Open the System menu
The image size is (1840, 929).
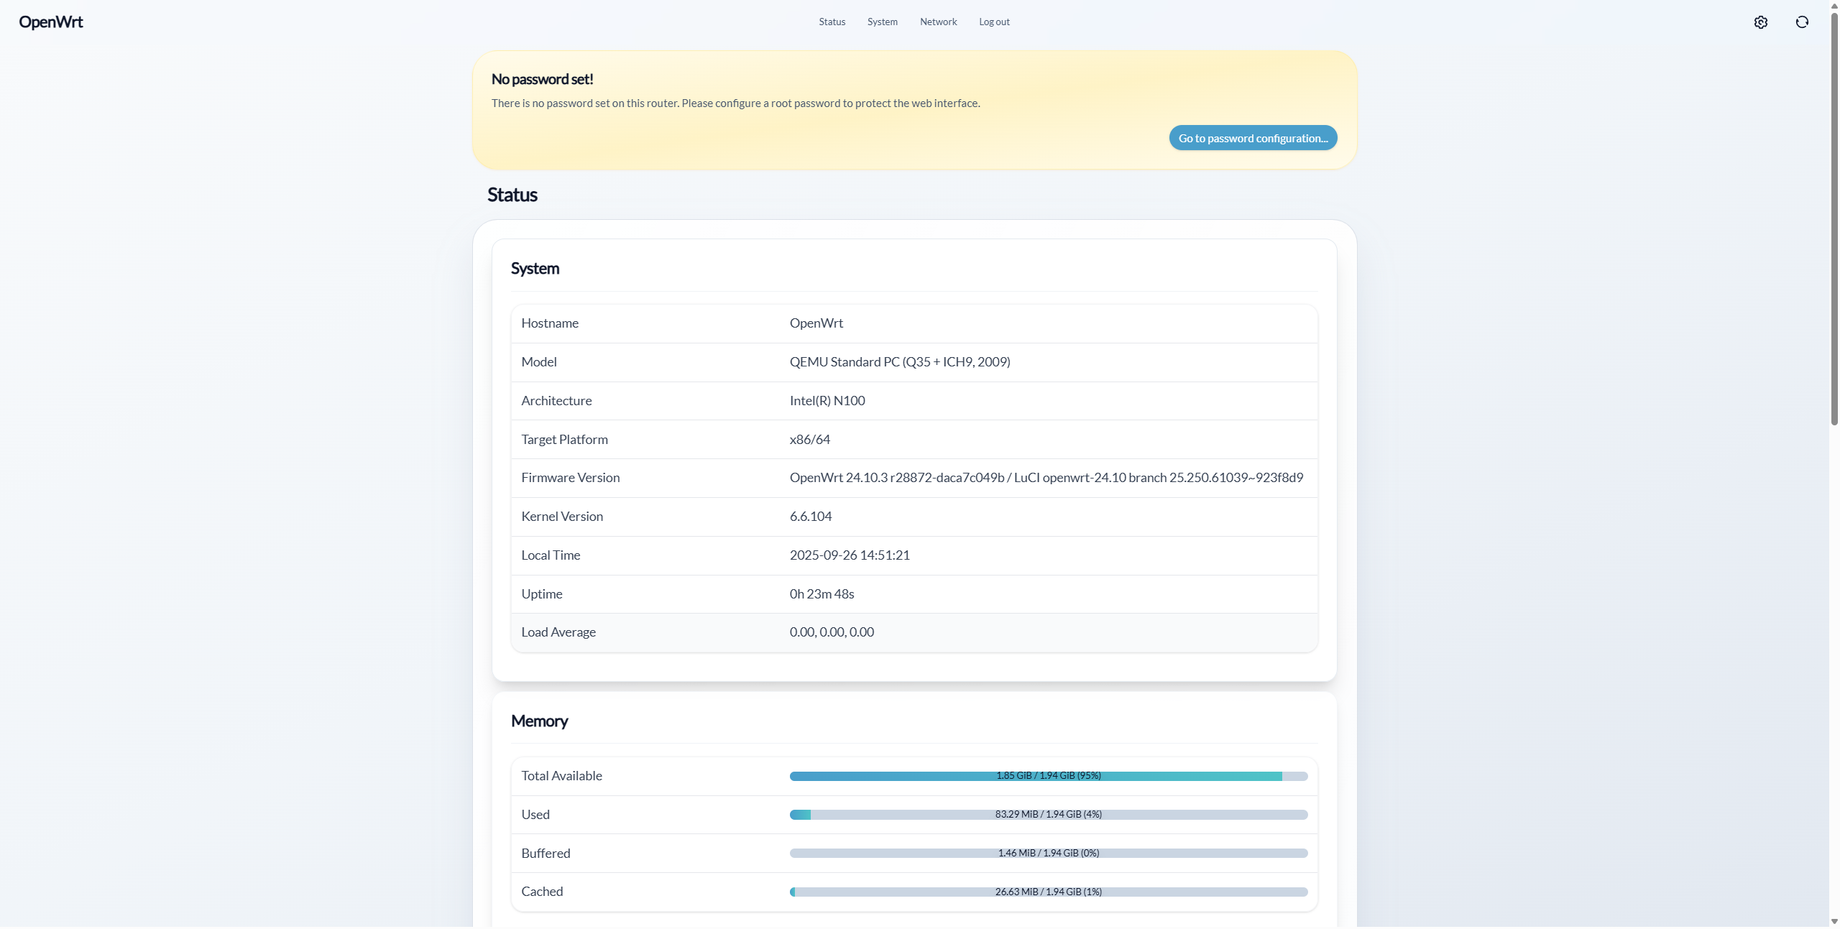click(x=882, y=22)
